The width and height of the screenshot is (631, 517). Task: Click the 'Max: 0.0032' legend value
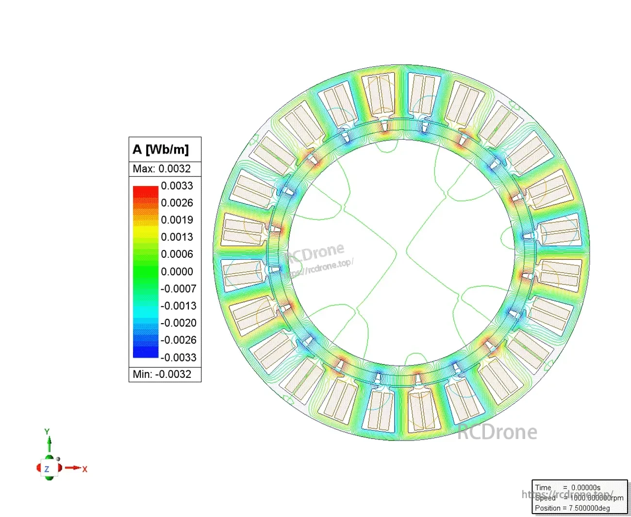click(162, 169)
